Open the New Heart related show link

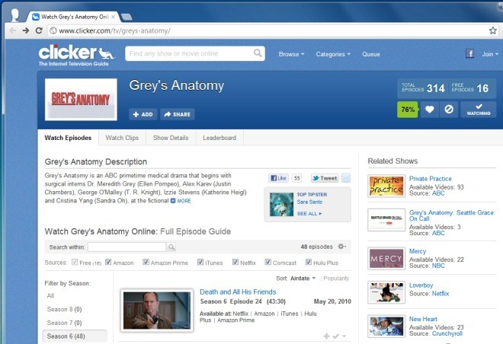(x=423, y=319)
